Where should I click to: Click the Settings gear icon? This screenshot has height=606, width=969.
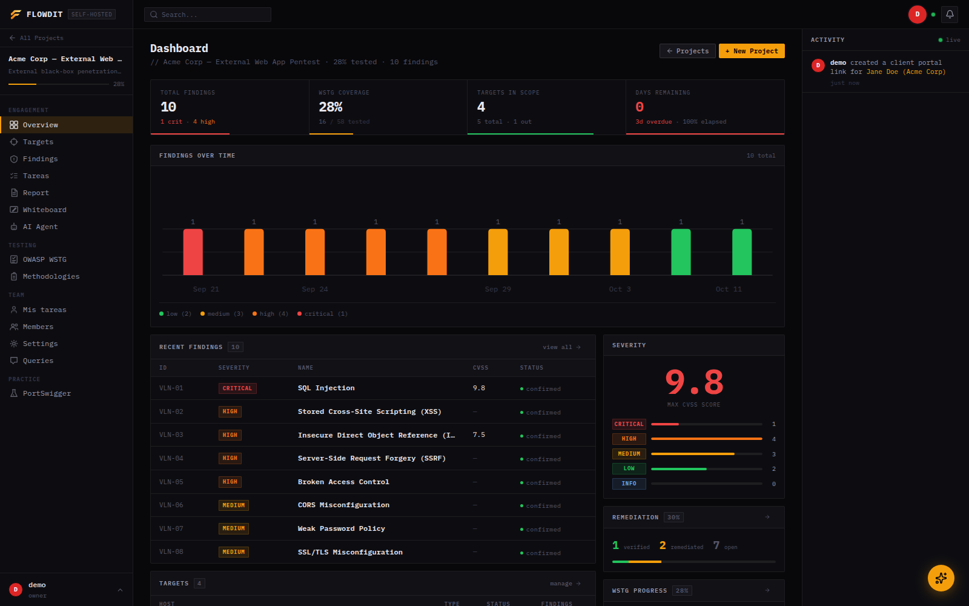[x=14, y=344]
